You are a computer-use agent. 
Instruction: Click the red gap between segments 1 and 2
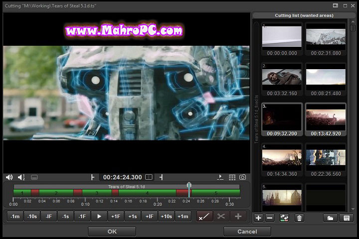click(x=35, y=193)
